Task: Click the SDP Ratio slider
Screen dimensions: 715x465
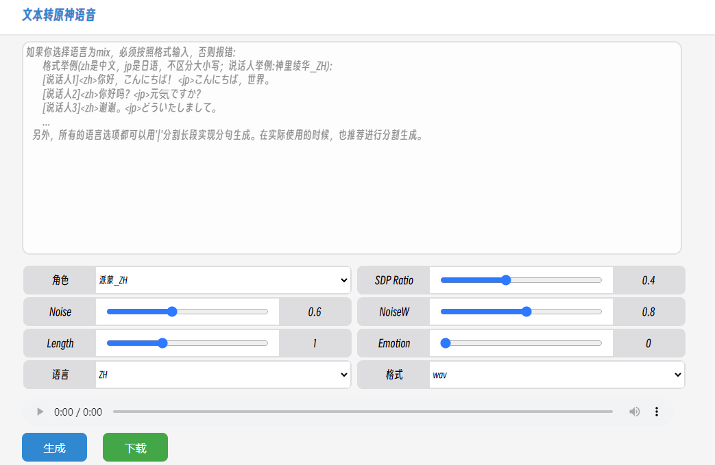Action: 521,280
